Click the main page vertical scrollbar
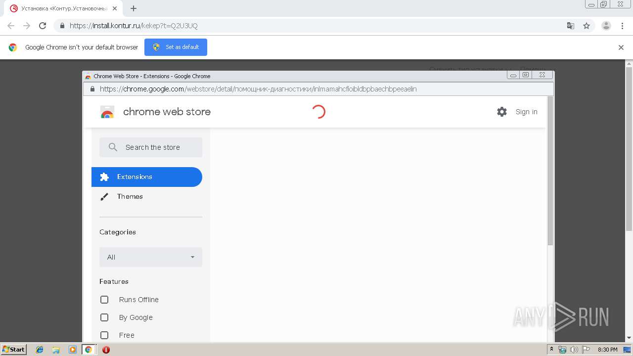 tap(629, 148)
